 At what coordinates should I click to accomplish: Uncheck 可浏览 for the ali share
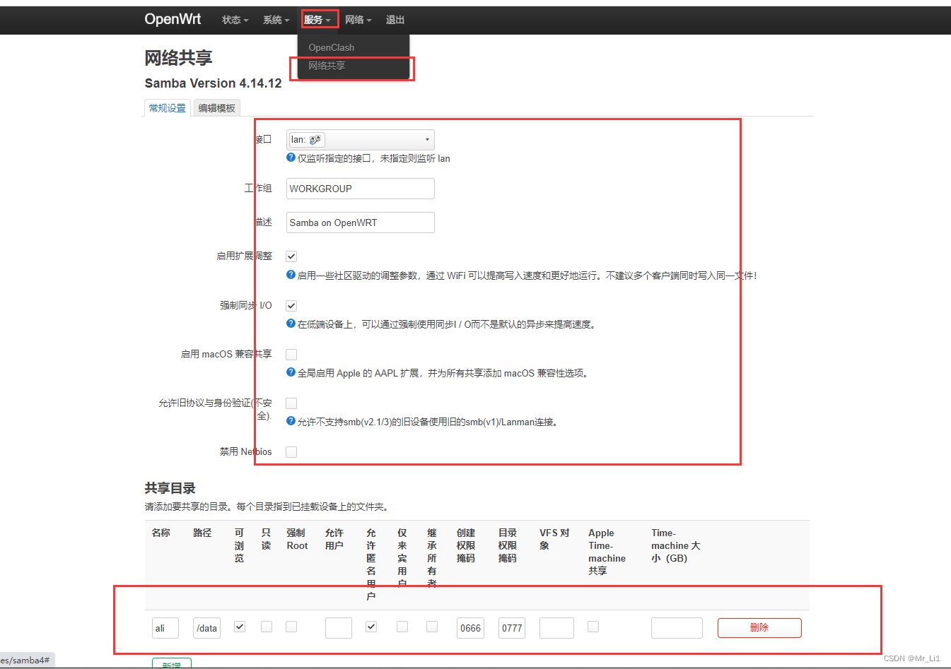[x=239, y=626]
